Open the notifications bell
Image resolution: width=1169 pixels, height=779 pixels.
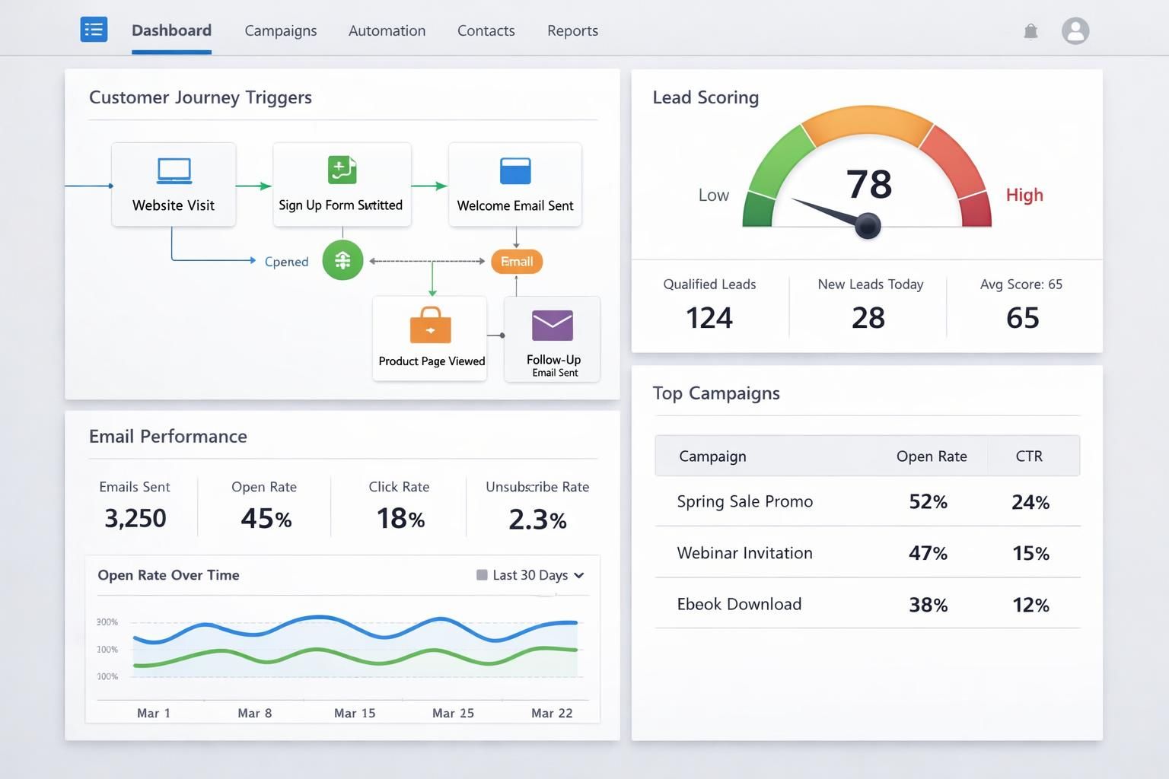[1030, 31]
